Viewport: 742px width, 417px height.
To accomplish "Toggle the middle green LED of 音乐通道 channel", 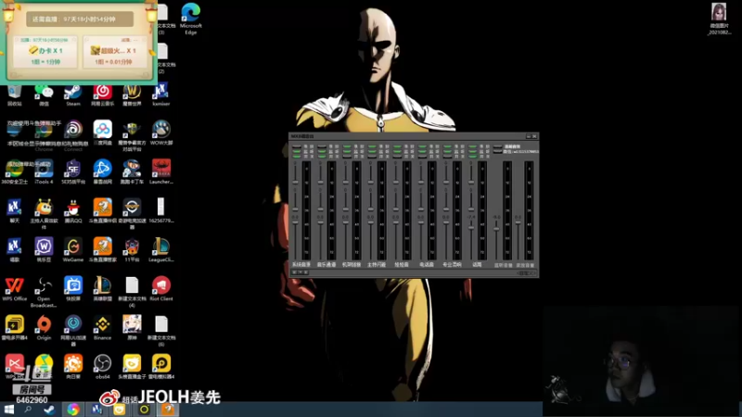I will [322, 151].
